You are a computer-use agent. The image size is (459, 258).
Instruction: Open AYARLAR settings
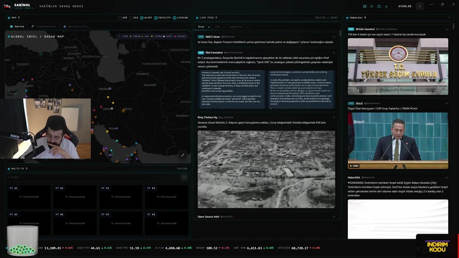pyautogui.click(x=405, y=6)
